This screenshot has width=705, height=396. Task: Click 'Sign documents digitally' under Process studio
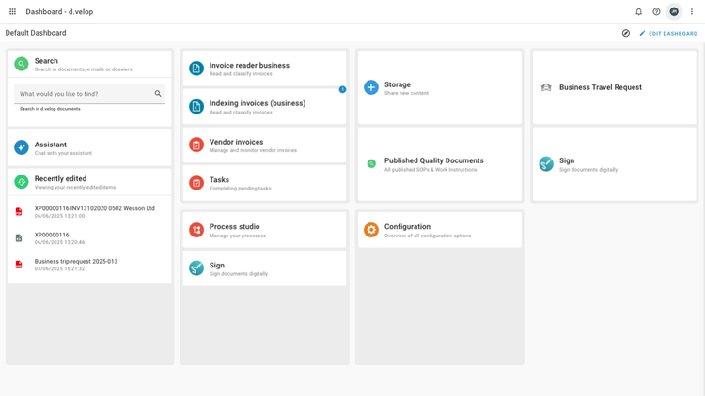point(239,274)
